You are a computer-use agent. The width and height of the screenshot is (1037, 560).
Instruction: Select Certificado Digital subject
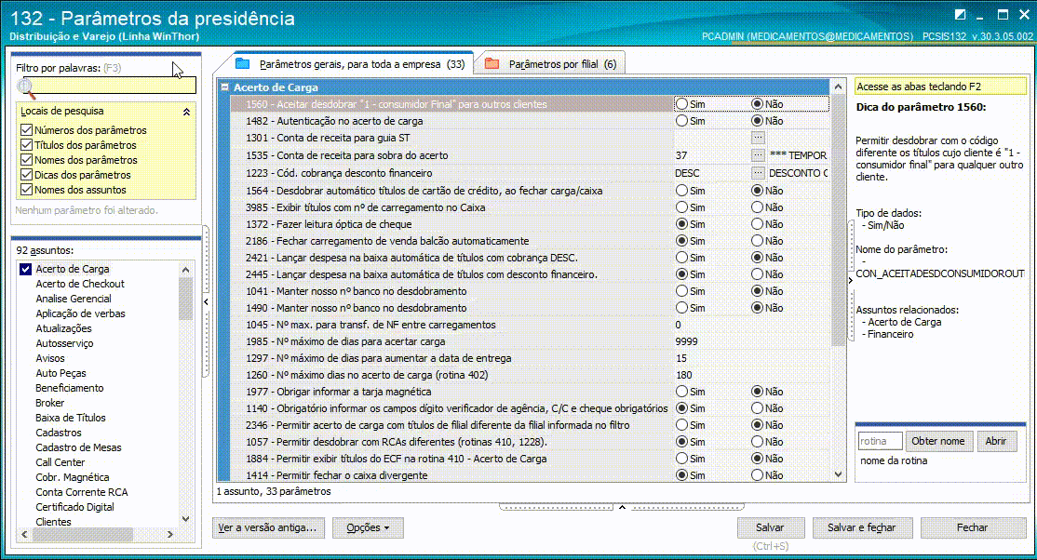[x=74, y=507]
